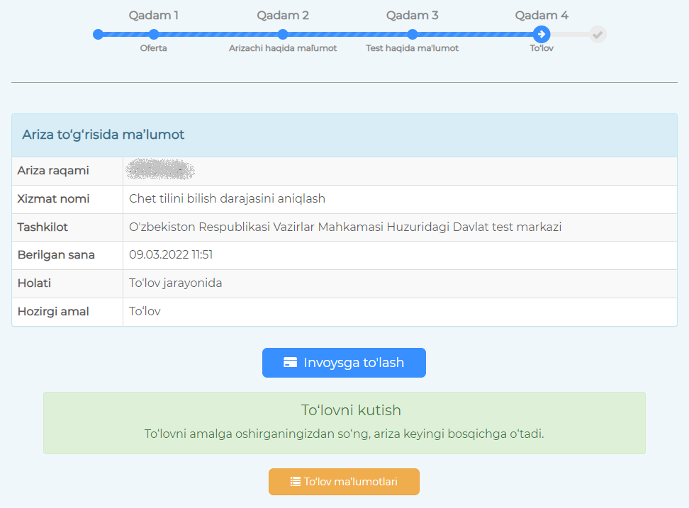This screenshot has height=508, width=689.
Task: Select the Holati value To'lov jarayonida
Action: pyautogui.click(x=176, y=283)
